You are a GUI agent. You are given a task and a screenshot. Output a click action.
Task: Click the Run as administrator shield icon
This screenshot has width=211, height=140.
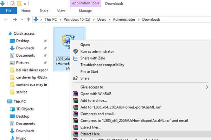75,51
